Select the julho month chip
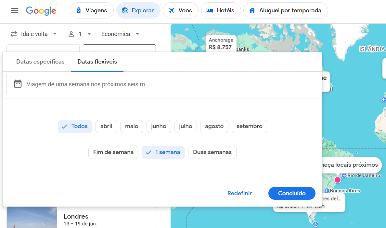The height and width of the screenshot is (228, 386). pos(186,126)
